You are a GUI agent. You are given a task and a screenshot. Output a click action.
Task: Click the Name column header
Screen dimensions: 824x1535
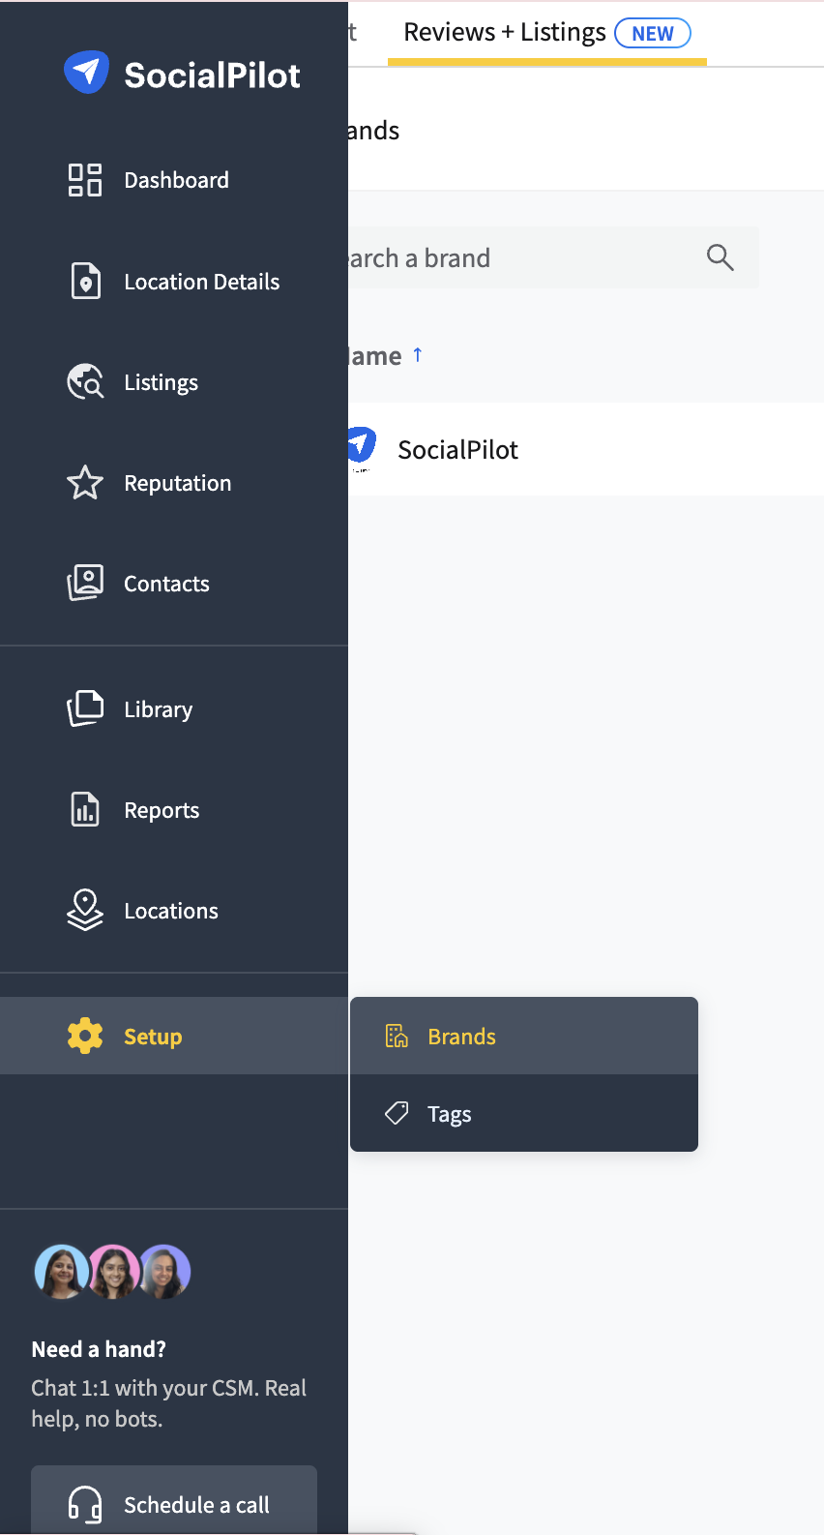(x=375, y=356)
